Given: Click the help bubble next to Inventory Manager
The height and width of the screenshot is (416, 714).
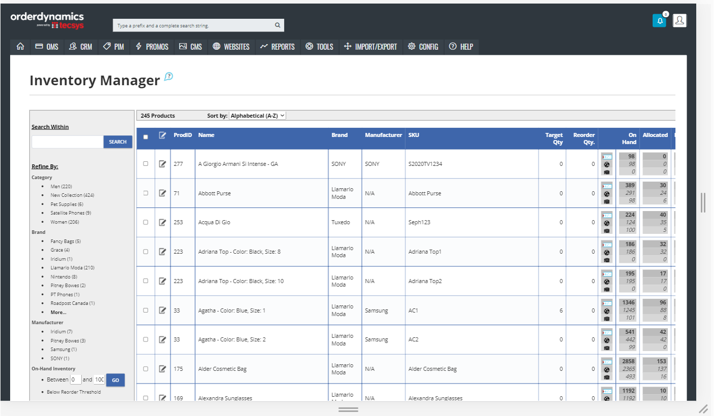Looking at the screenshot, I should tap(167, 76).
